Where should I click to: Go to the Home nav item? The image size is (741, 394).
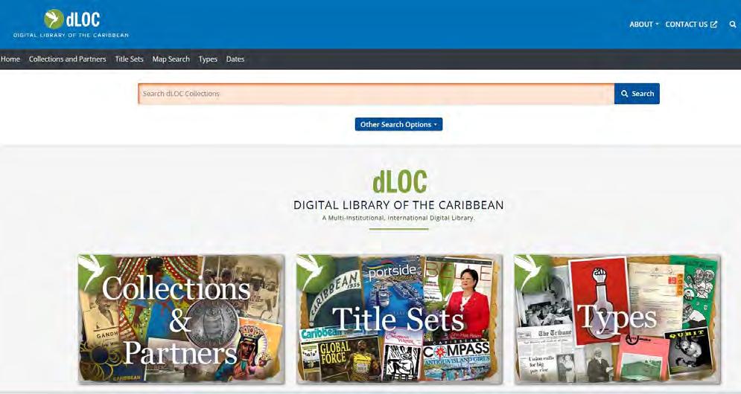[x=10, y=59]
